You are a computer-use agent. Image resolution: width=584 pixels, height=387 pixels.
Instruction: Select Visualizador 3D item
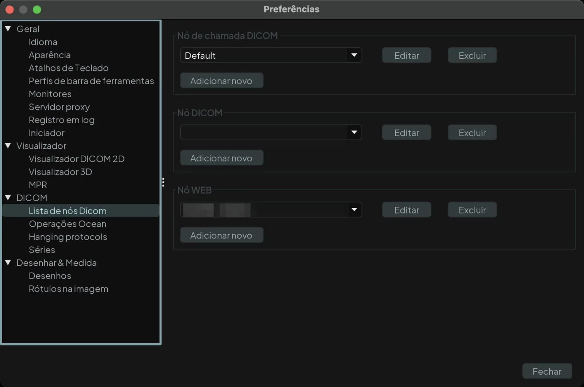click(x=60, y=172)
